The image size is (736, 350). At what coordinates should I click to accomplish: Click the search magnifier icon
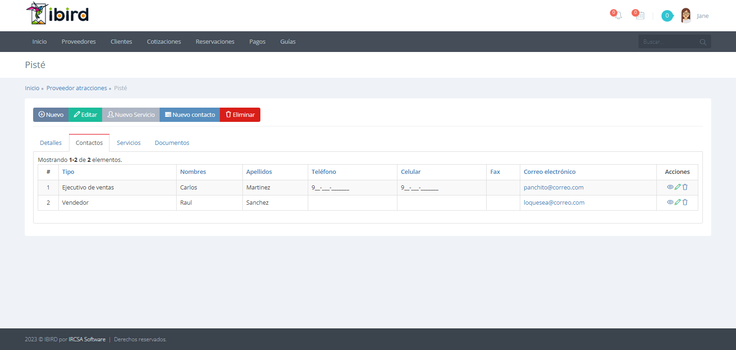click(703, 42)
